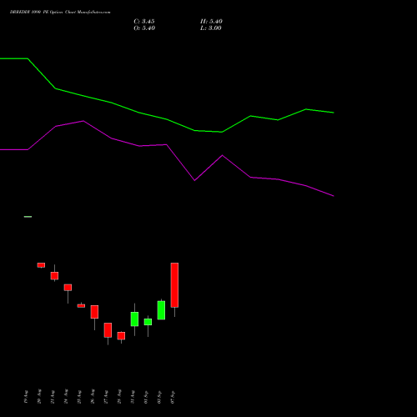Click the '02 Sep' date axis label

(x=159, y=397)
